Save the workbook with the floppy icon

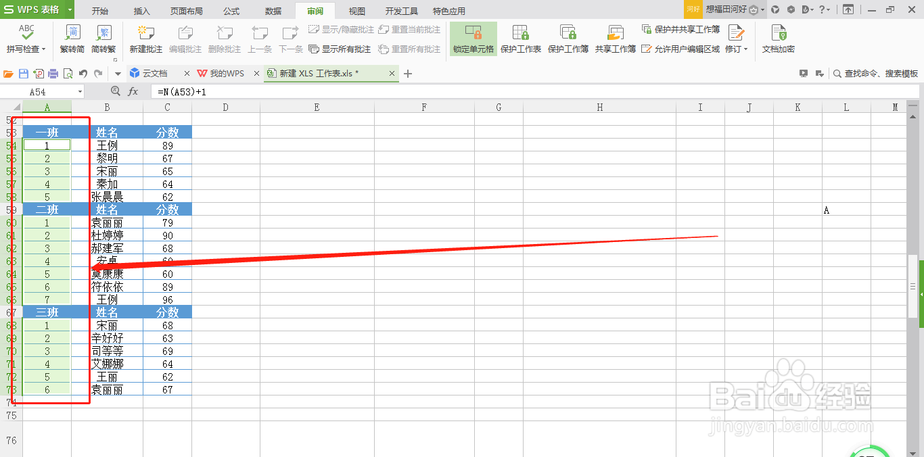tap(24, 74)
